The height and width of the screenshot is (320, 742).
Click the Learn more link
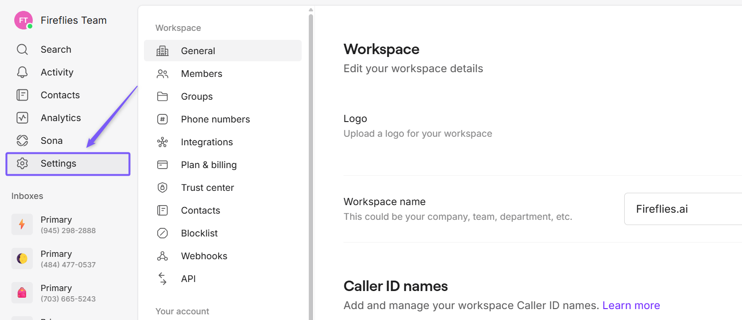pos(631,305)
